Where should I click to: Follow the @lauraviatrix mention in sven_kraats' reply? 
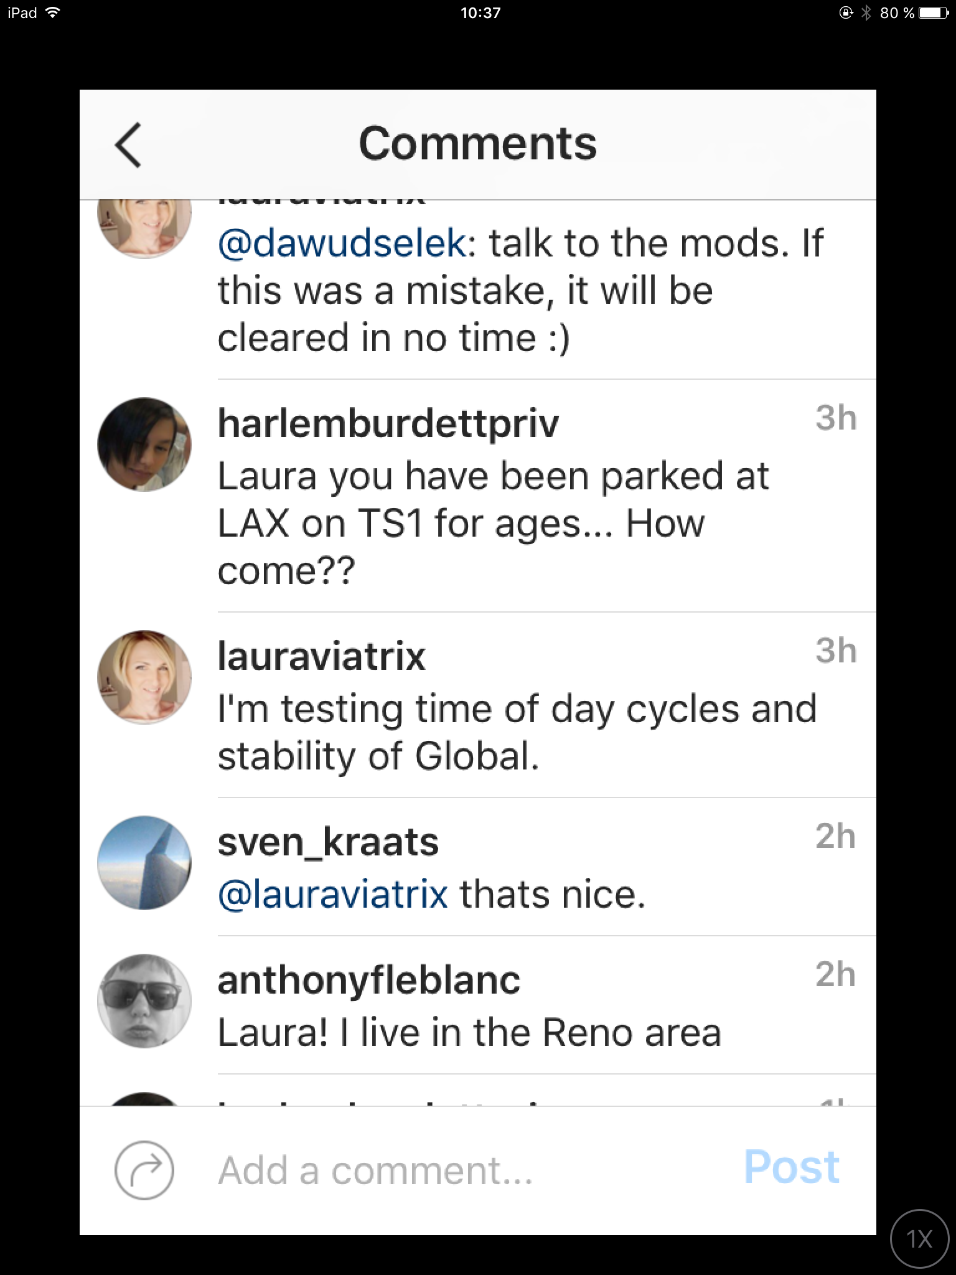pyautogui.click(x=332, y=895)
